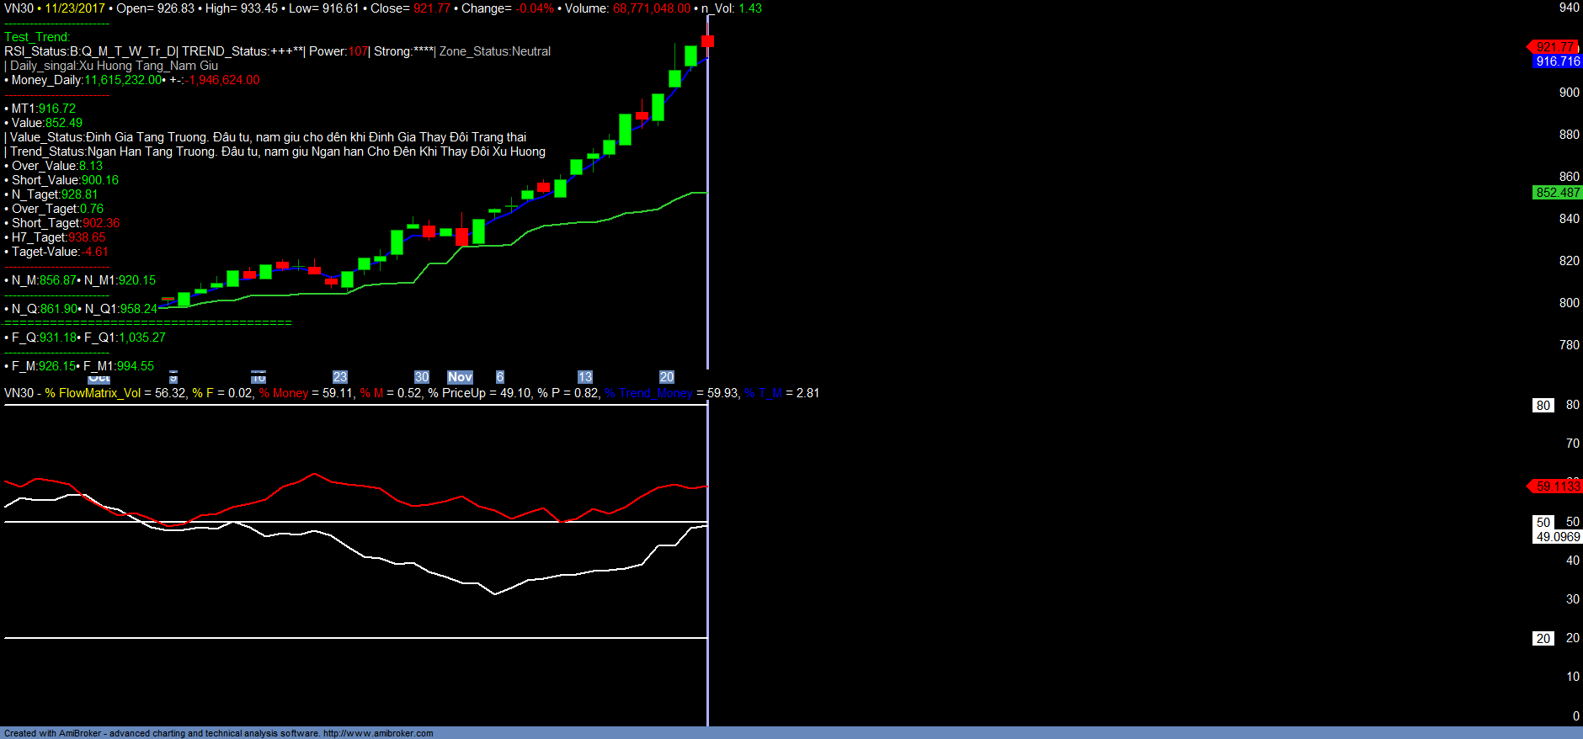Screen dimensions: 1583x739
Task: Click the % Trend_Money blue label
Action: (648, 393)
